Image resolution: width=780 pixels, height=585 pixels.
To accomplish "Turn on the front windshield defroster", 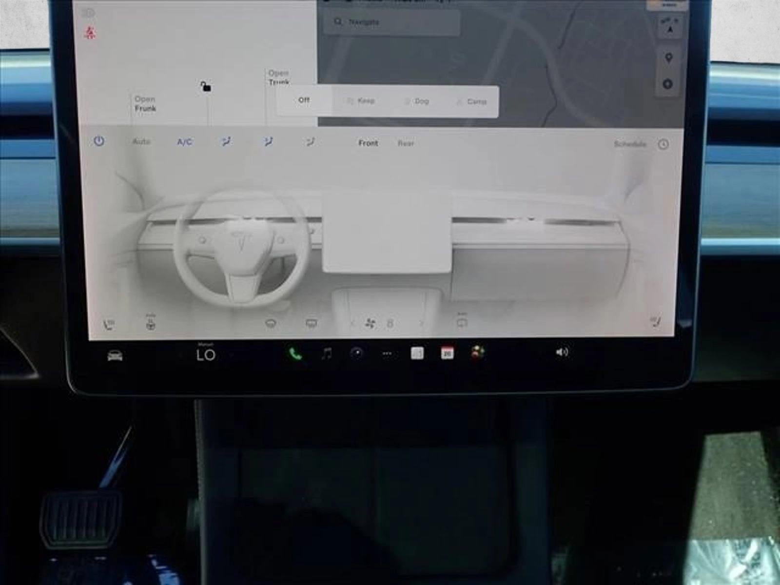I will [x=271, y=322].
